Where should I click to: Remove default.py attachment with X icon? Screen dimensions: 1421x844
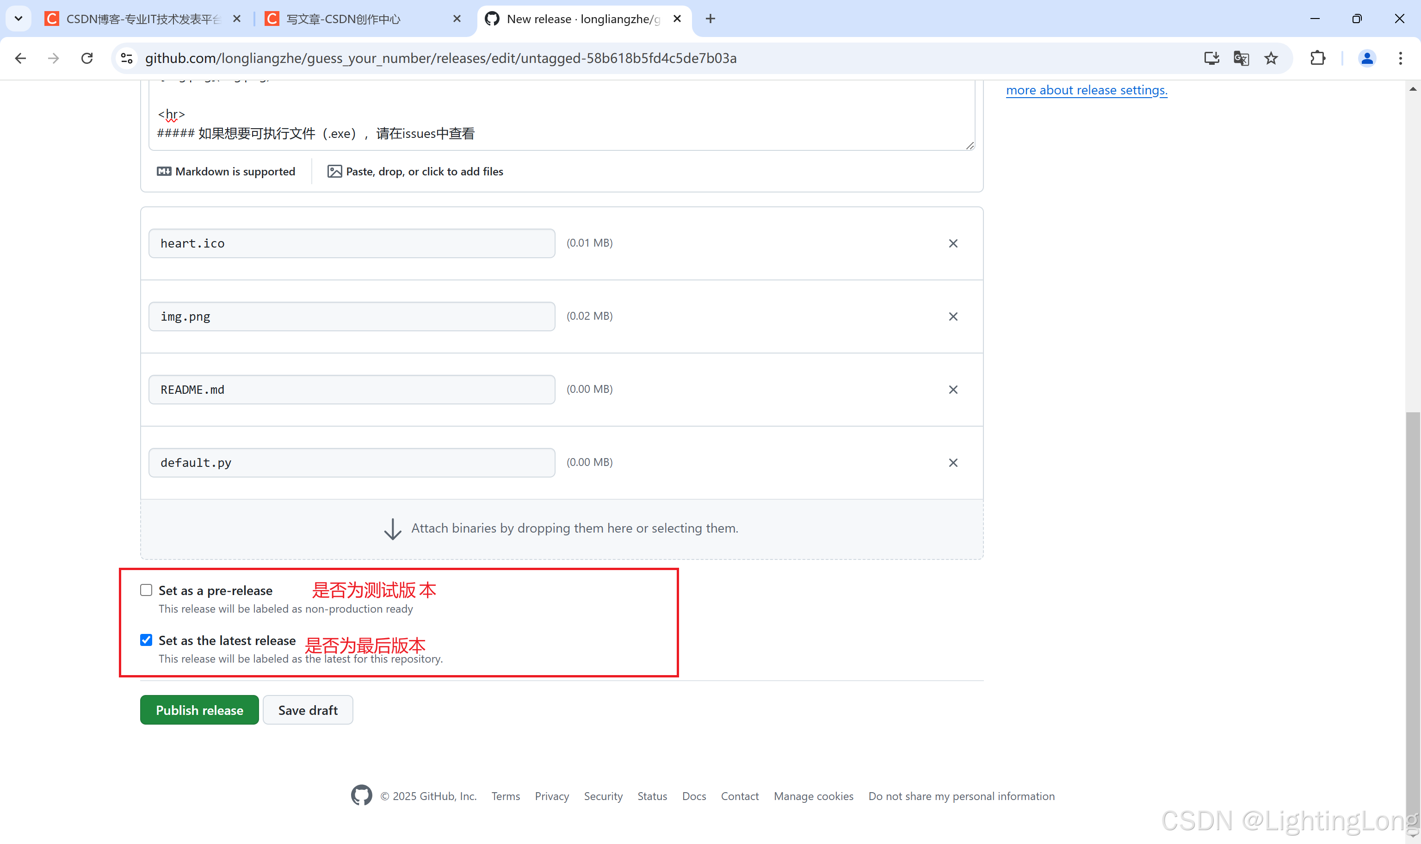pos(952,462)
